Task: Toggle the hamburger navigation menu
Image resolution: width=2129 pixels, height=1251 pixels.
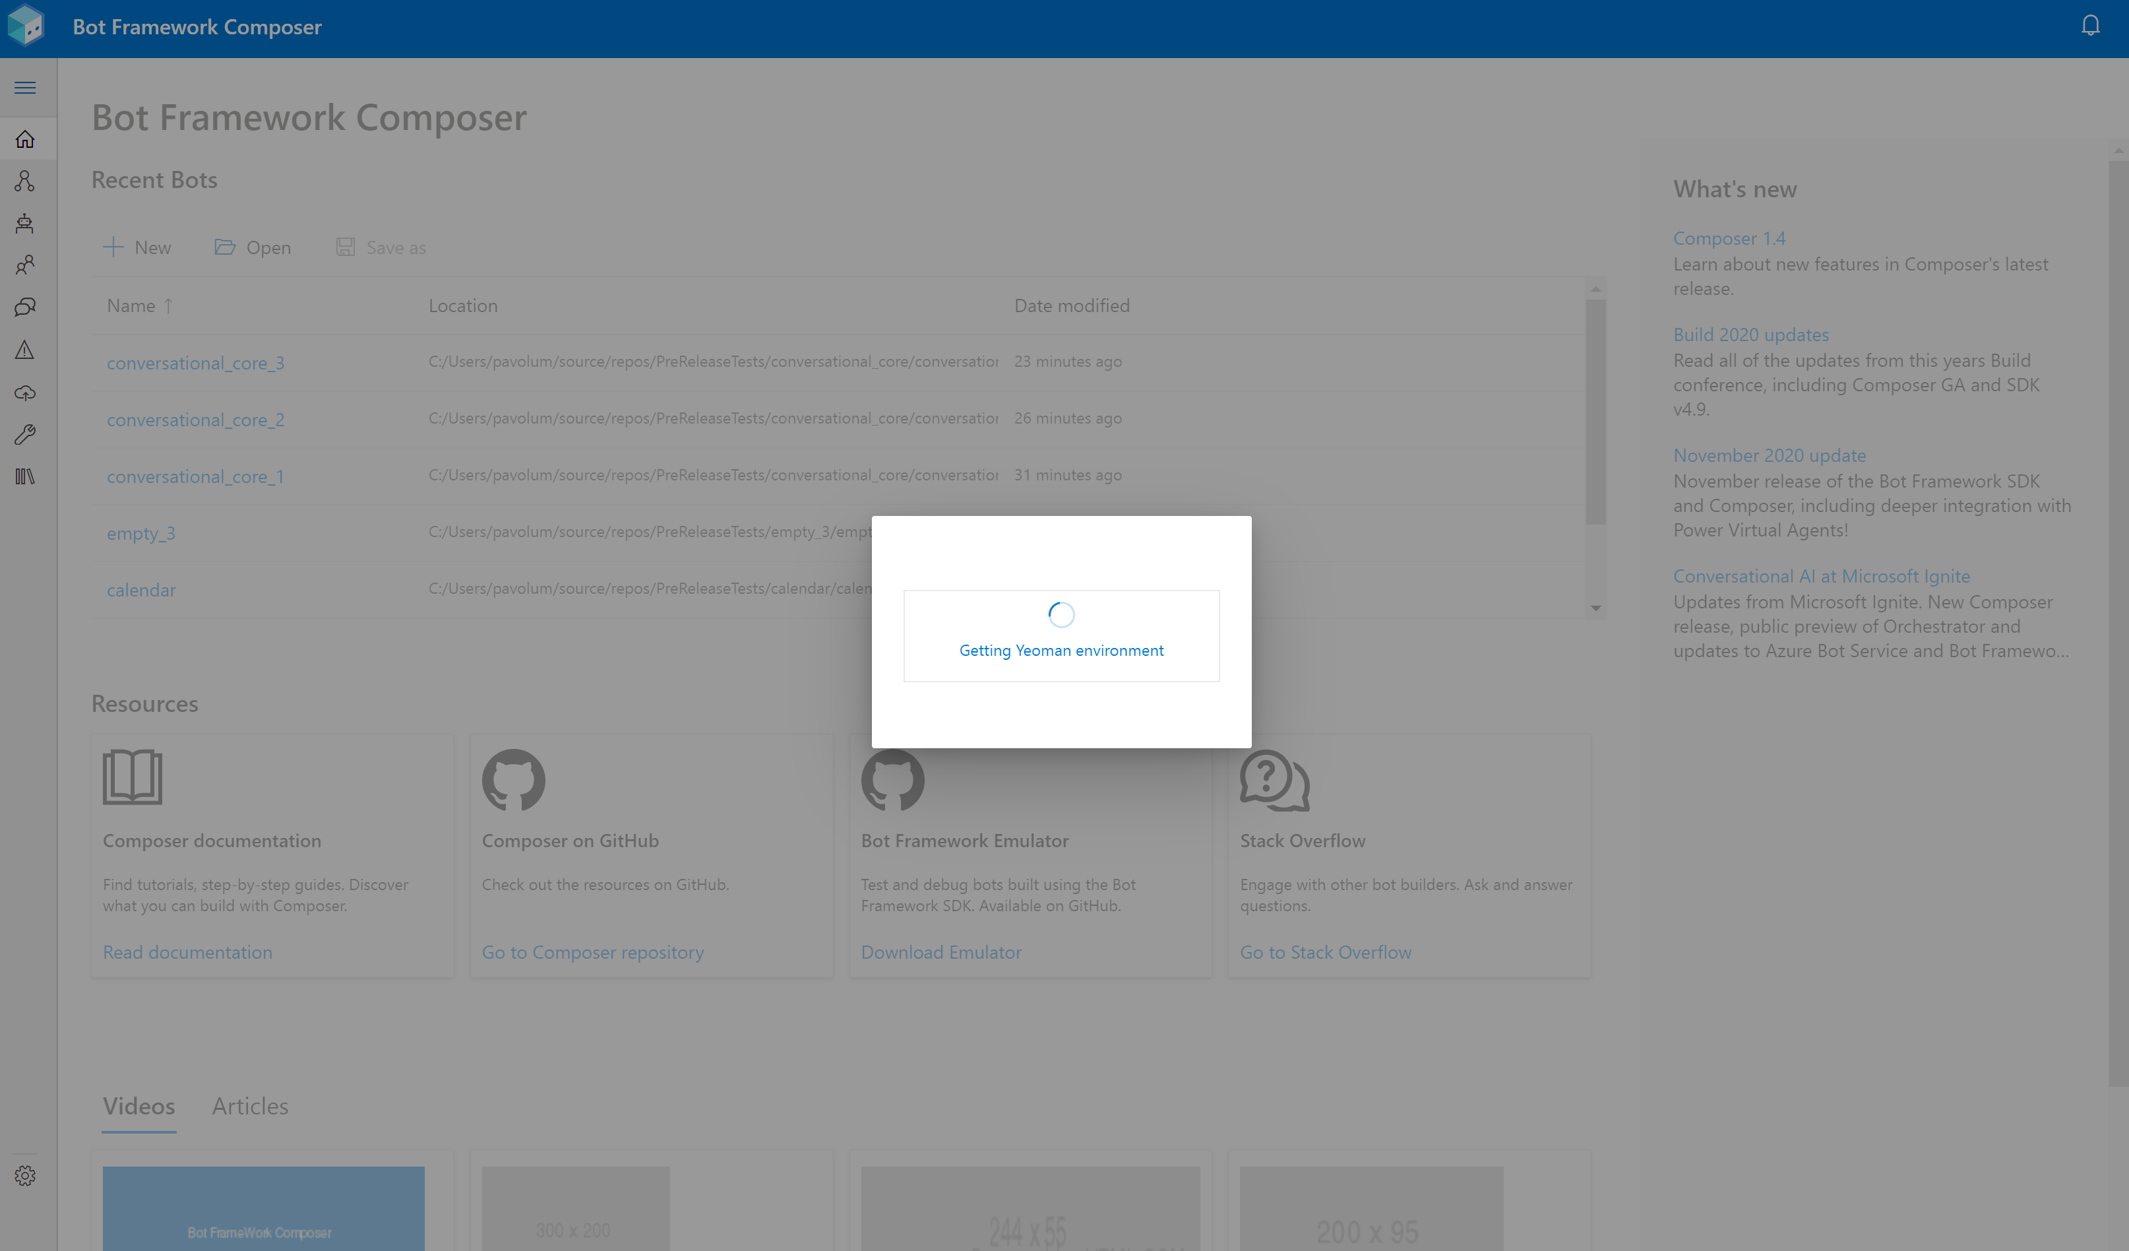Action: (x=25, y=88)
